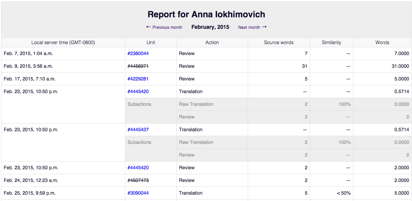Screen dimensions: 412x201
Task: Open unit #2380044
Action: [x=138, y=53]
